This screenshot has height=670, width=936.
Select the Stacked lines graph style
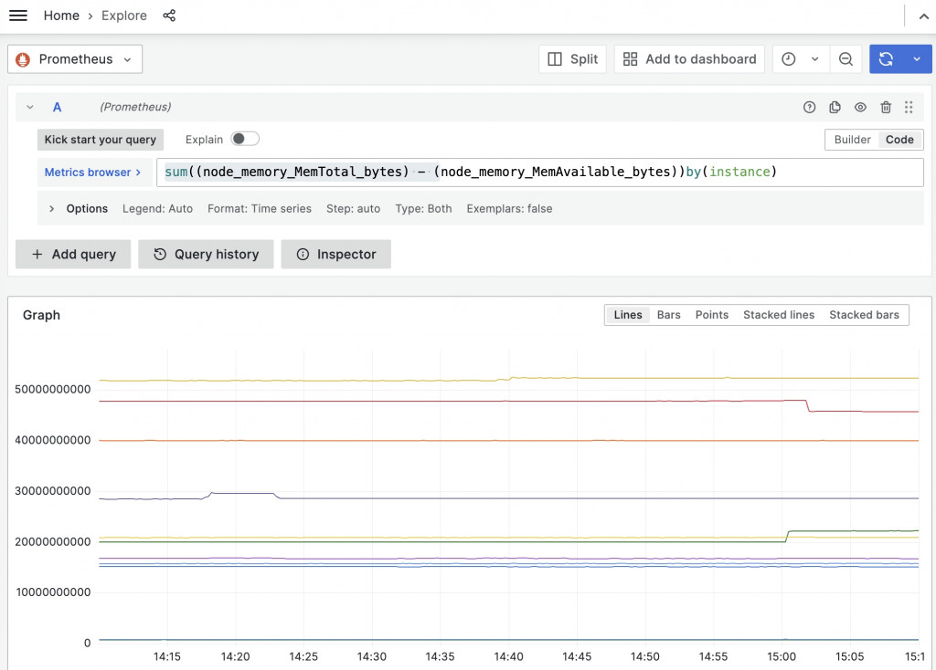pyautogui.click(x=779, y=315)
